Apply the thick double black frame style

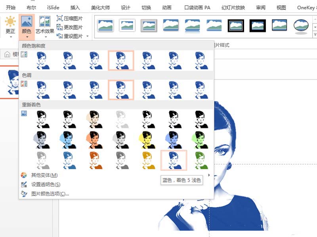(x=236, y=26)
